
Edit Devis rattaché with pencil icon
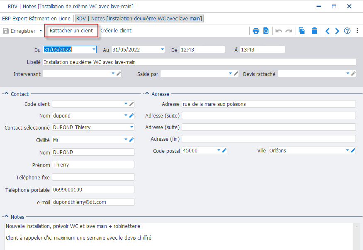[x=353, y=74]
